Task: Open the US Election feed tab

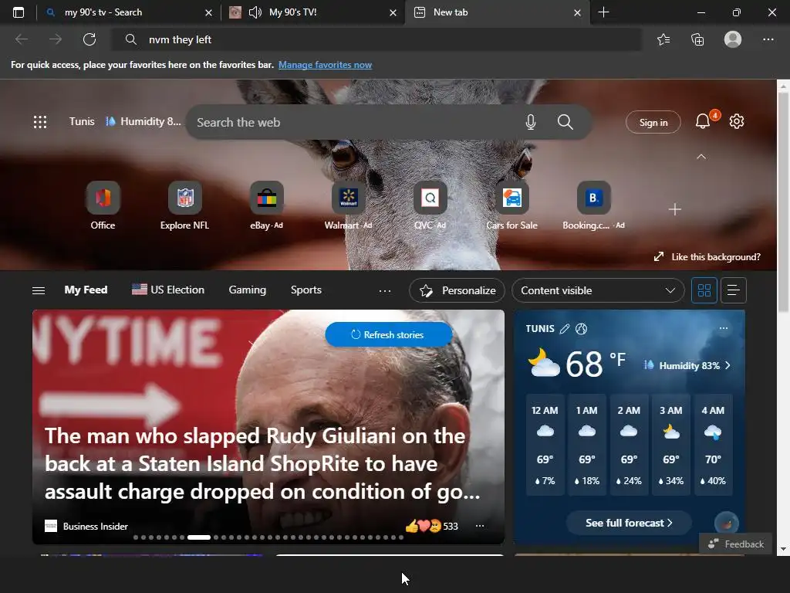Action: pyautogui.click(x=167, y=290)
